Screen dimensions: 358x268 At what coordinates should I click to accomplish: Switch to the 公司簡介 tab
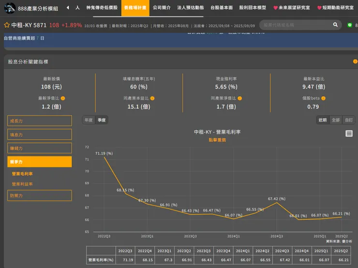162,8
